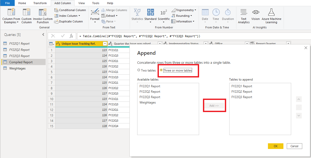The height and width of the screenshot is (158, 311).
Task: Open the Unique Issue Tracking Ref. filter dropdown
Action: click(105, 44)
